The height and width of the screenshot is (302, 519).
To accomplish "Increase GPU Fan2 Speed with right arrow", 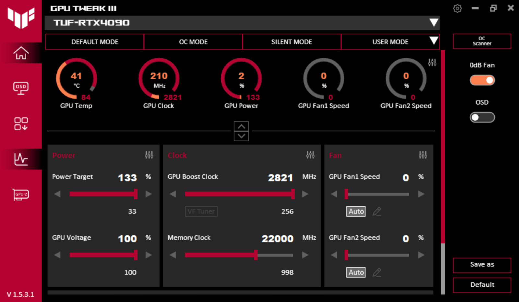I will (x=421, y=255).
